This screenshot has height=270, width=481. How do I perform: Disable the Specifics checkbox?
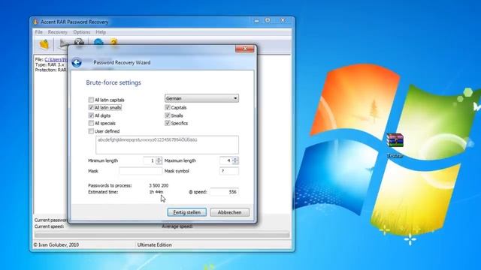(167, 123)
